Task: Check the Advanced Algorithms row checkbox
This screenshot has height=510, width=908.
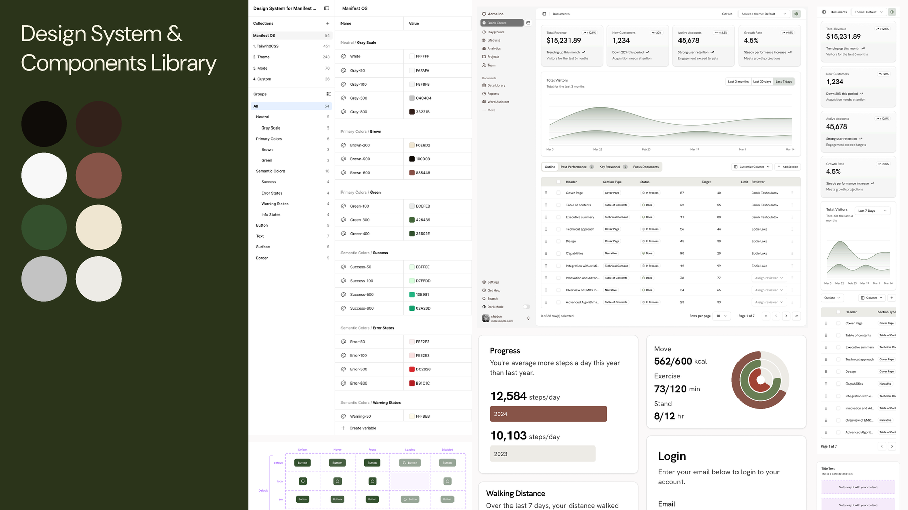Action: click(558, 302)
